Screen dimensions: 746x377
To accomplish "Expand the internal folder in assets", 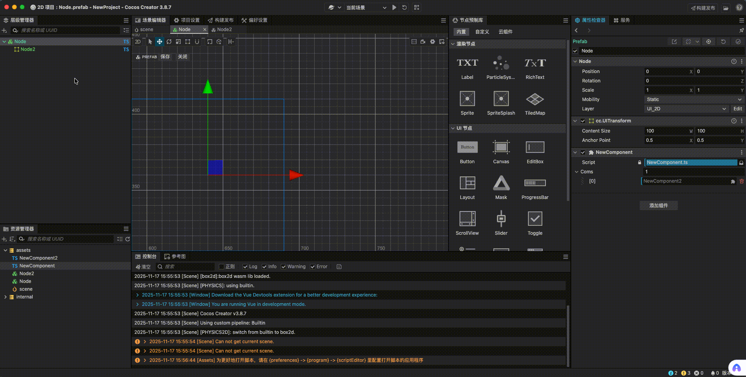I will (5, 297).
